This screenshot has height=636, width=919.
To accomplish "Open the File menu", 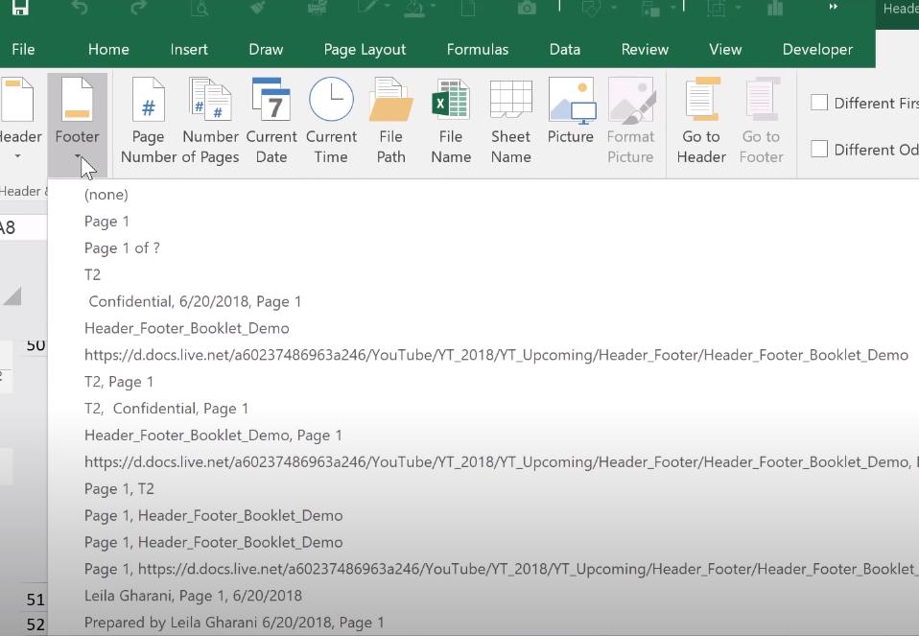I will click(x=22, y=49).
